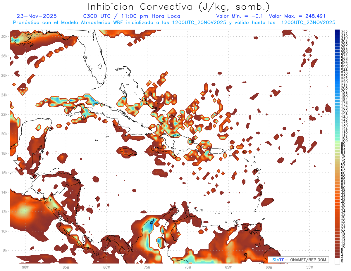Click the colorbar value "154"
This screenshot has width=351, height=271.
(x=344, y=114)
